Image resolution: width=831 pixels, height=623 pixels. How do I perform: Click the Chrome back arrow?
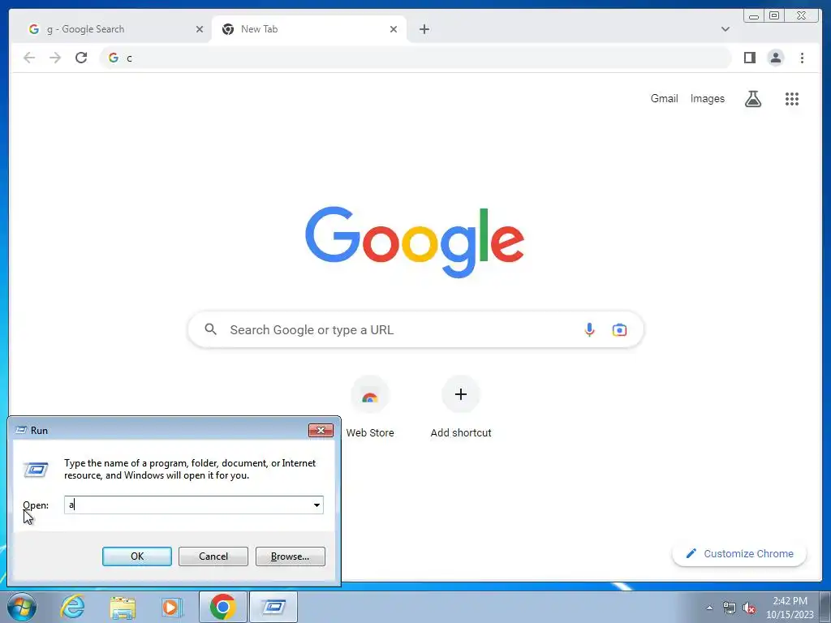click(29, 58)
